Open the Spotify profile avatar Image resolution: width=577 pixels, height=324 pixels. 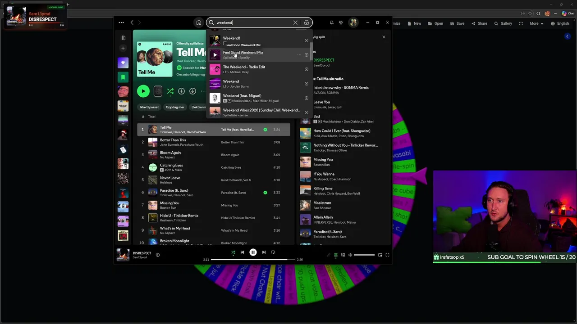tap(353, 22)
